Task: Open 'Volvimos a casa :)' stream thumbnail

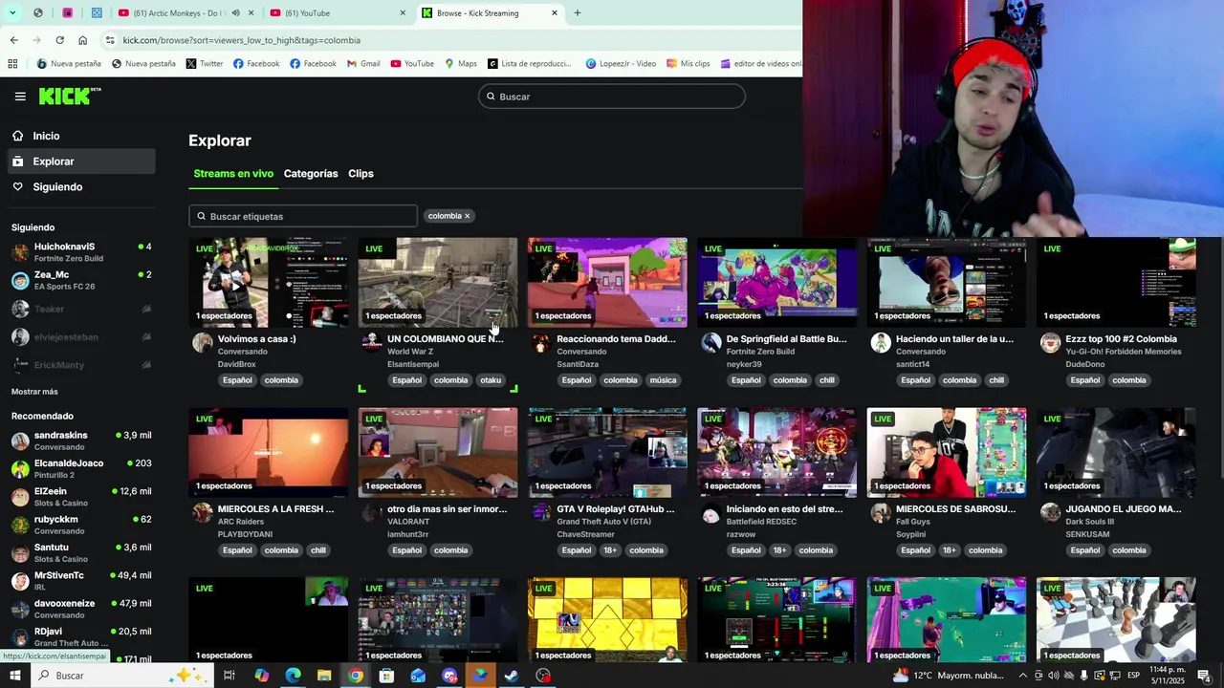Action: coord(268,282)
